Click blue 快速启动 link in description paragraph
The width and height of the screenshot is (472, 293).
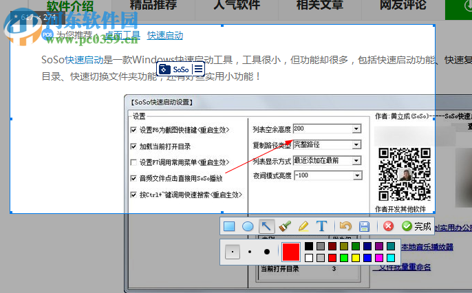point(84,60)
